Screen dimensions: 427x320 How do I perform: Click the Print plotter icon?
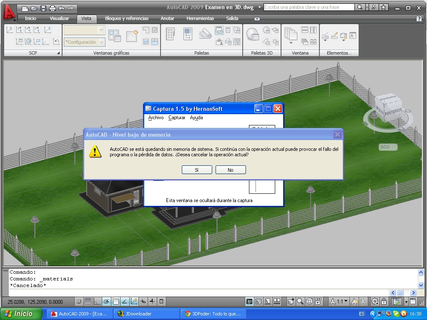point(52,8)
